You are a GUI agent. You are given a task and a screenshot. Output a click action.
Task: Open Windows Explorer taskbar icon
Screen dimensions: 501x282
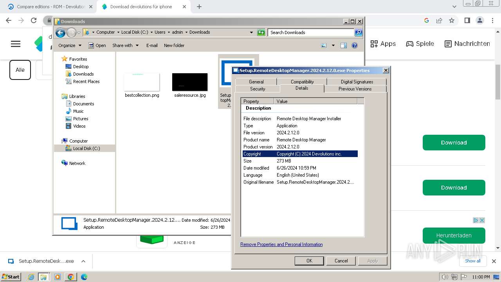point(43,277)
